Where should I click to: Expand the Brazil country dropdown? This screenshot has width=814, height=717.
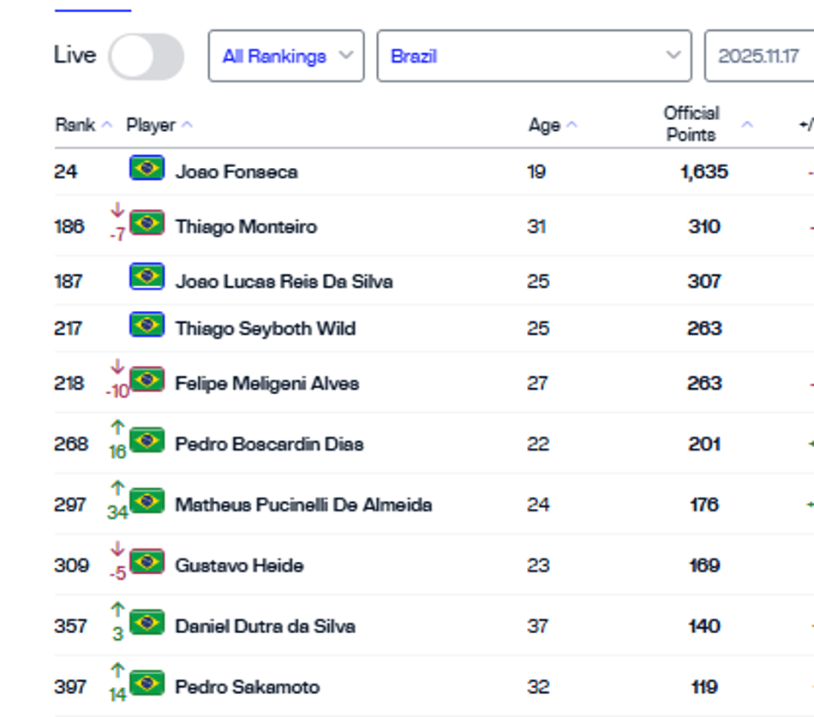[534, 56]
